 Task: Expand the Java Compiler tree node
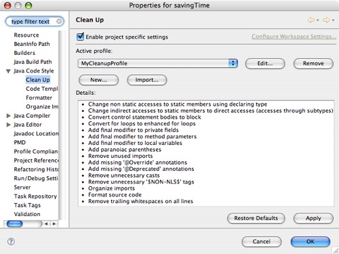tap(9, 116)
